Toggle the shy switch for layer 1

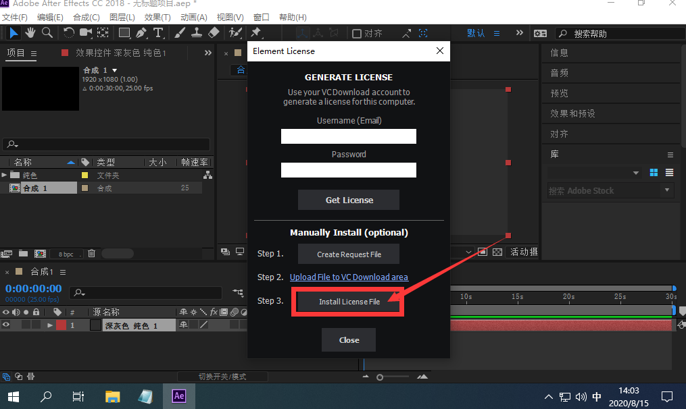[183, 325]
